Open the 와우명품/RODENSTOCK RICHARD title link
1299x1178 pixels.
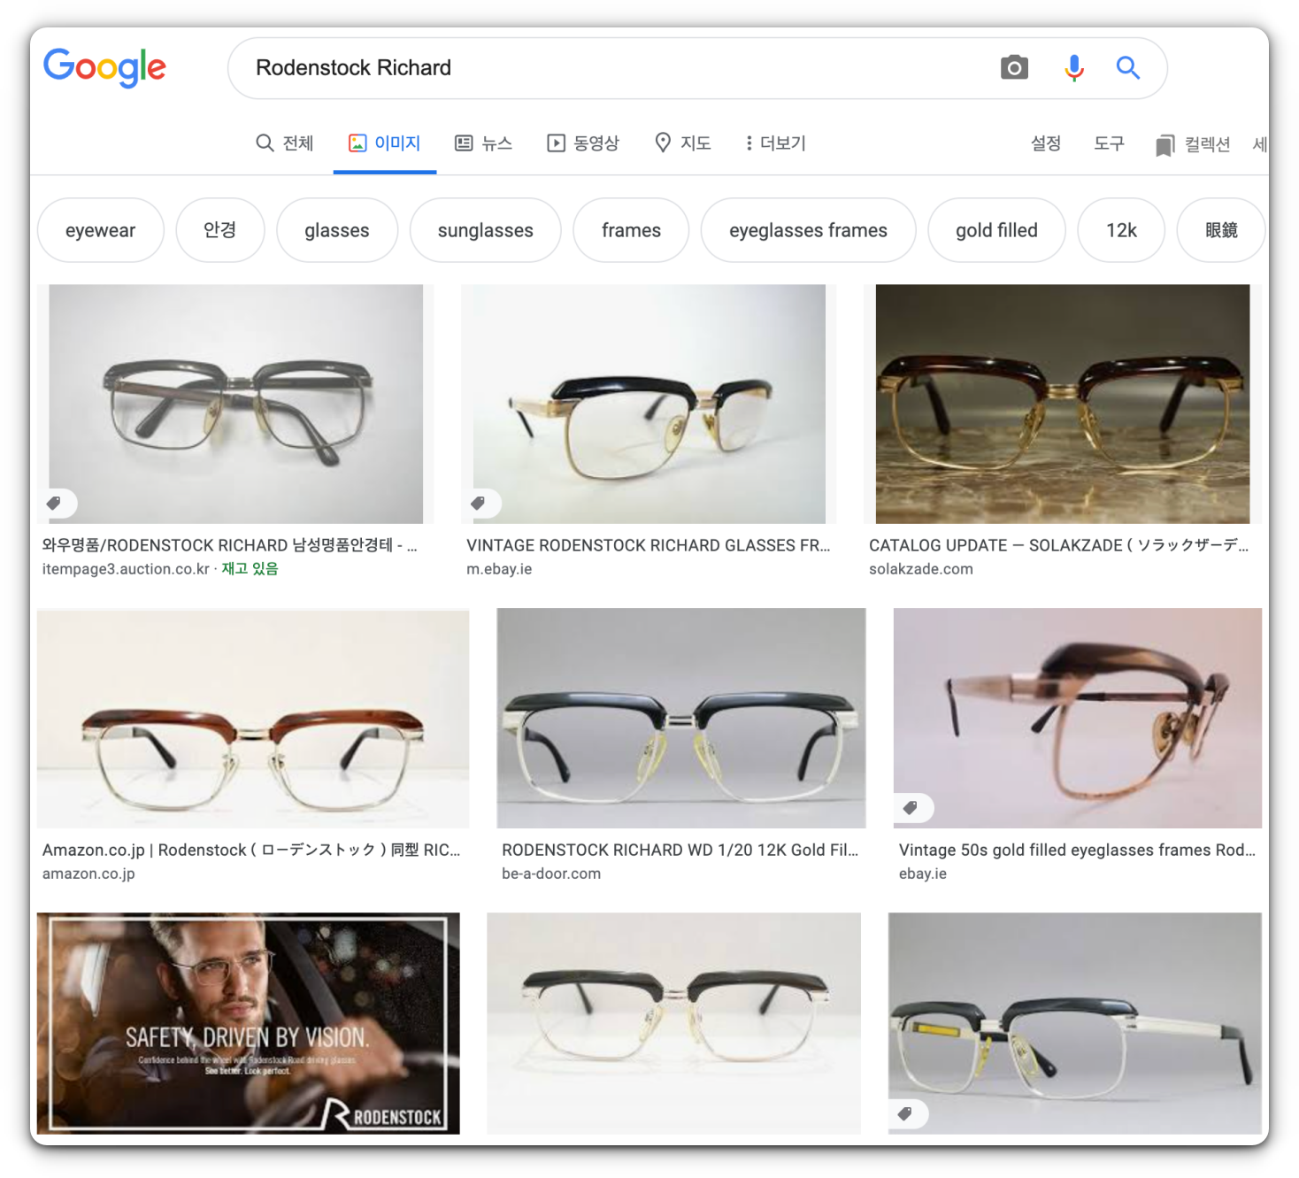click(229, 545)
